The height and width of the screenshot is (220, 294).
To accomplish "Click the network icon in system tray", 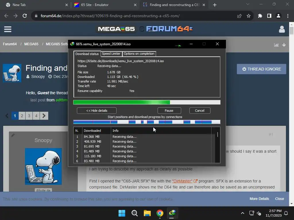I will pyautogui.click(x=252, y=213).
